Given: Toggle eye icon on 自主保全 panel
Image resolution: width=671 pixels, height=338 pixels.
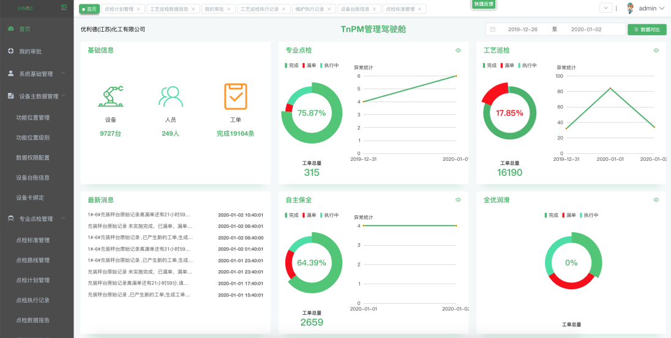Looking at the screenshot, I should tap(458, 200).
